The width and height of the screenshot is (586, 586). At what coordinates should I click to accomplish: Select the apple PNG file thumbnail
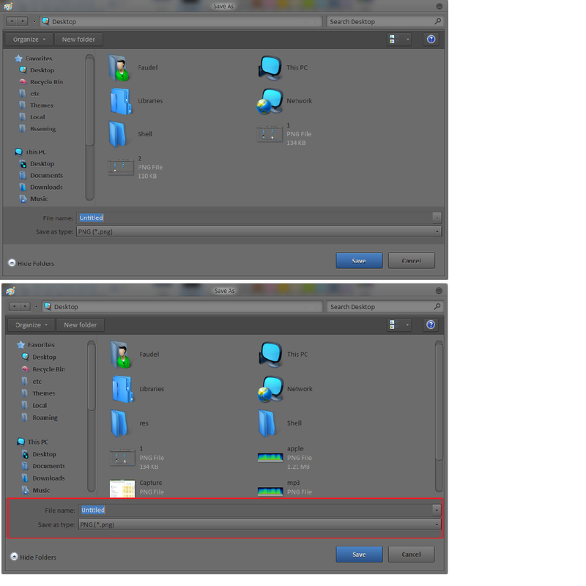coord(270,457)
